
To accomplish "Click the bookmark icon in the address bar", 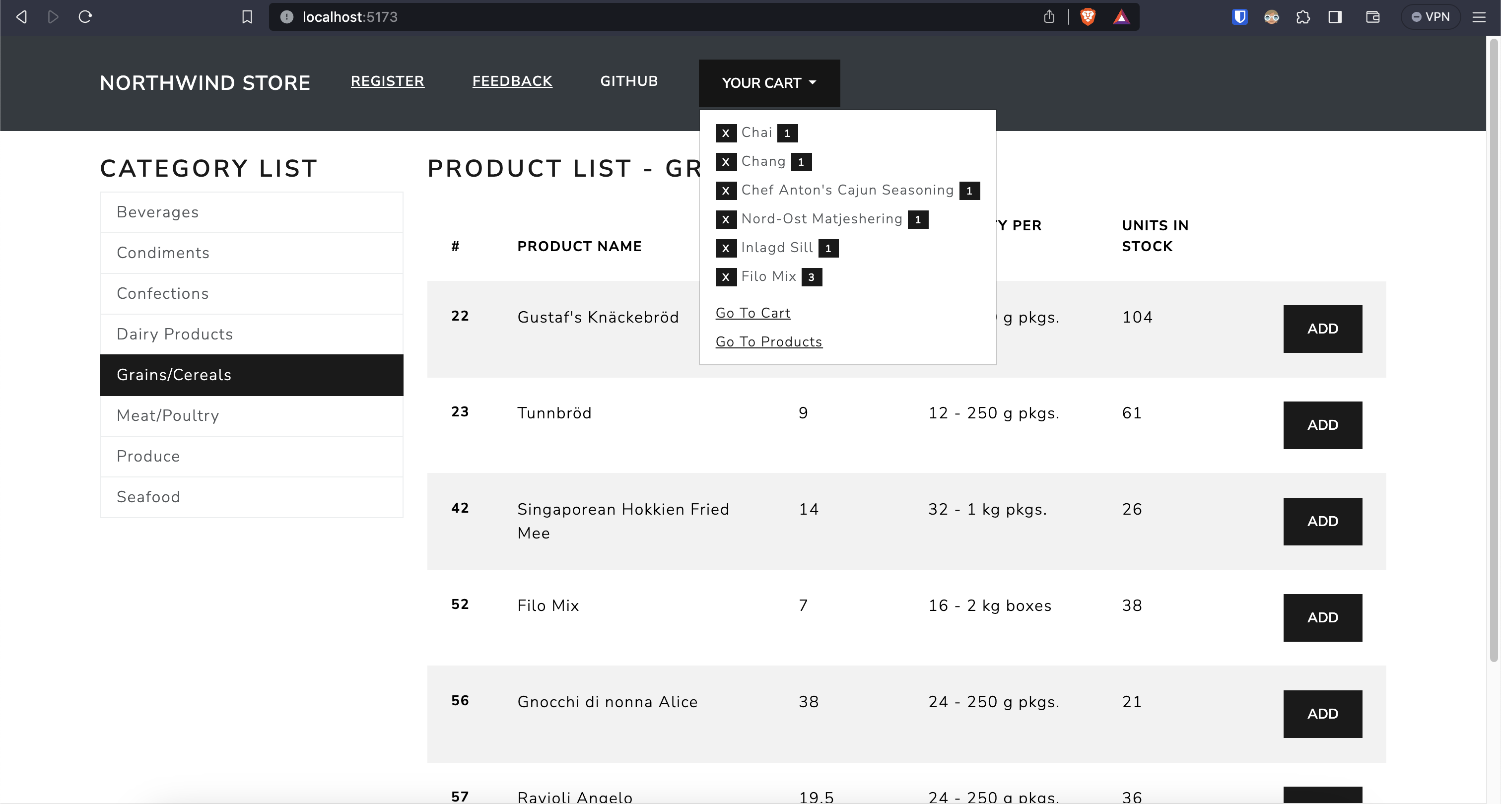I will (247, 17).
